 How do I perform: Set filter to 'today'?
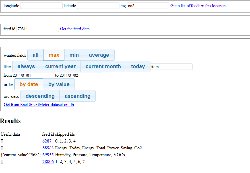[x=138, y=66]
